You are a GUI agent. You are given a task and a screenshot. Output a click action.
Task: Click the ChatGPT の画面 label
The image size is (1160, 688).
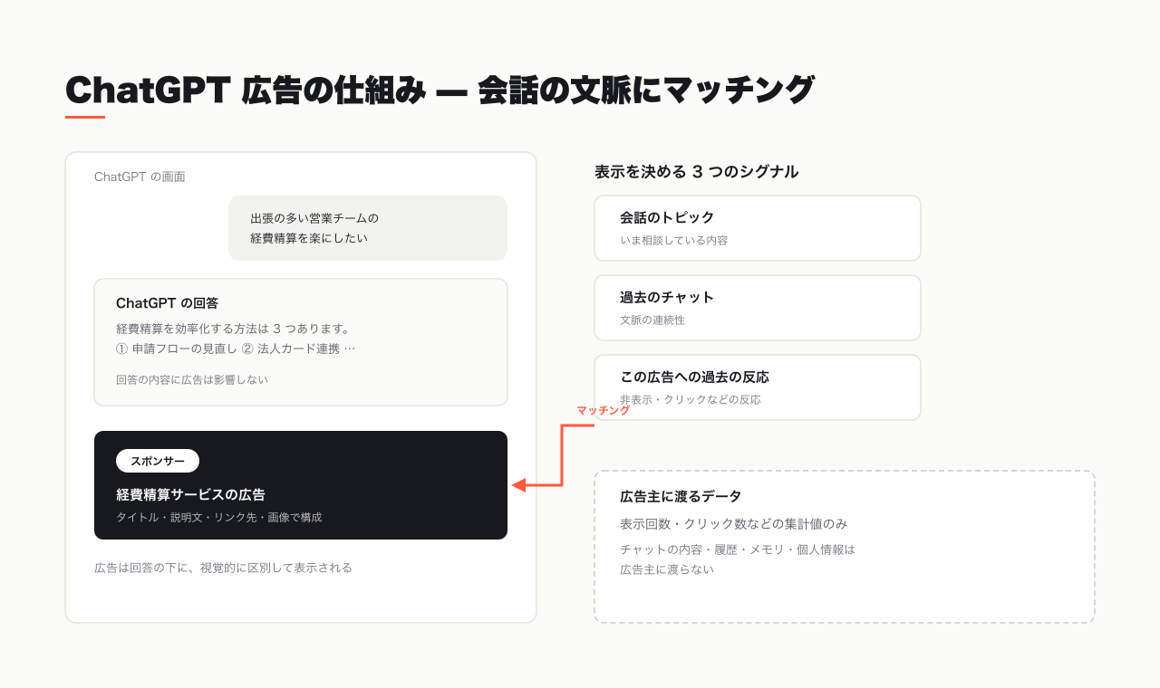coord(140,177)
